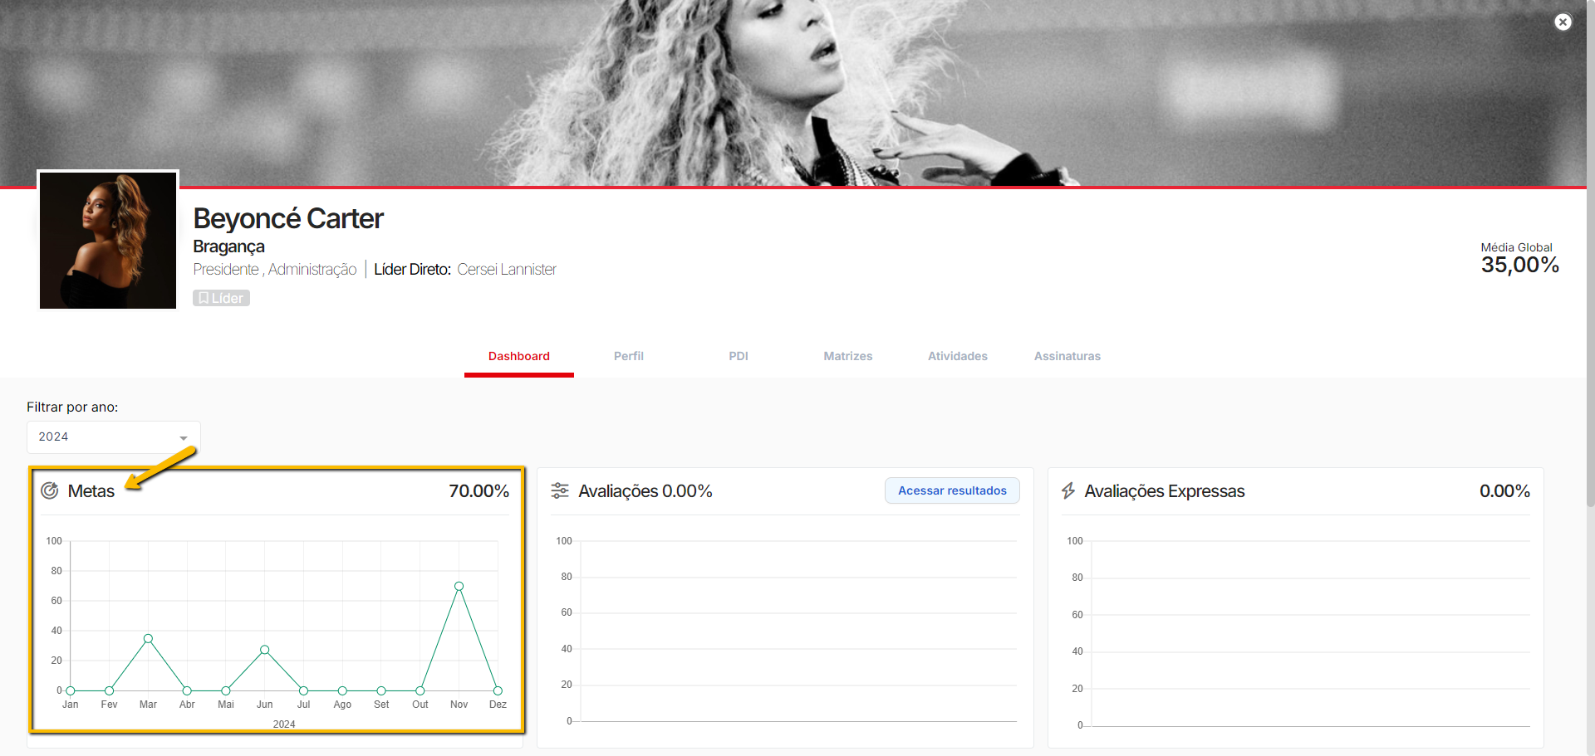Viewport: 1595px width, 756px height.
Task: Click the Média Global 35,00% value
Action: (1519, 265)
